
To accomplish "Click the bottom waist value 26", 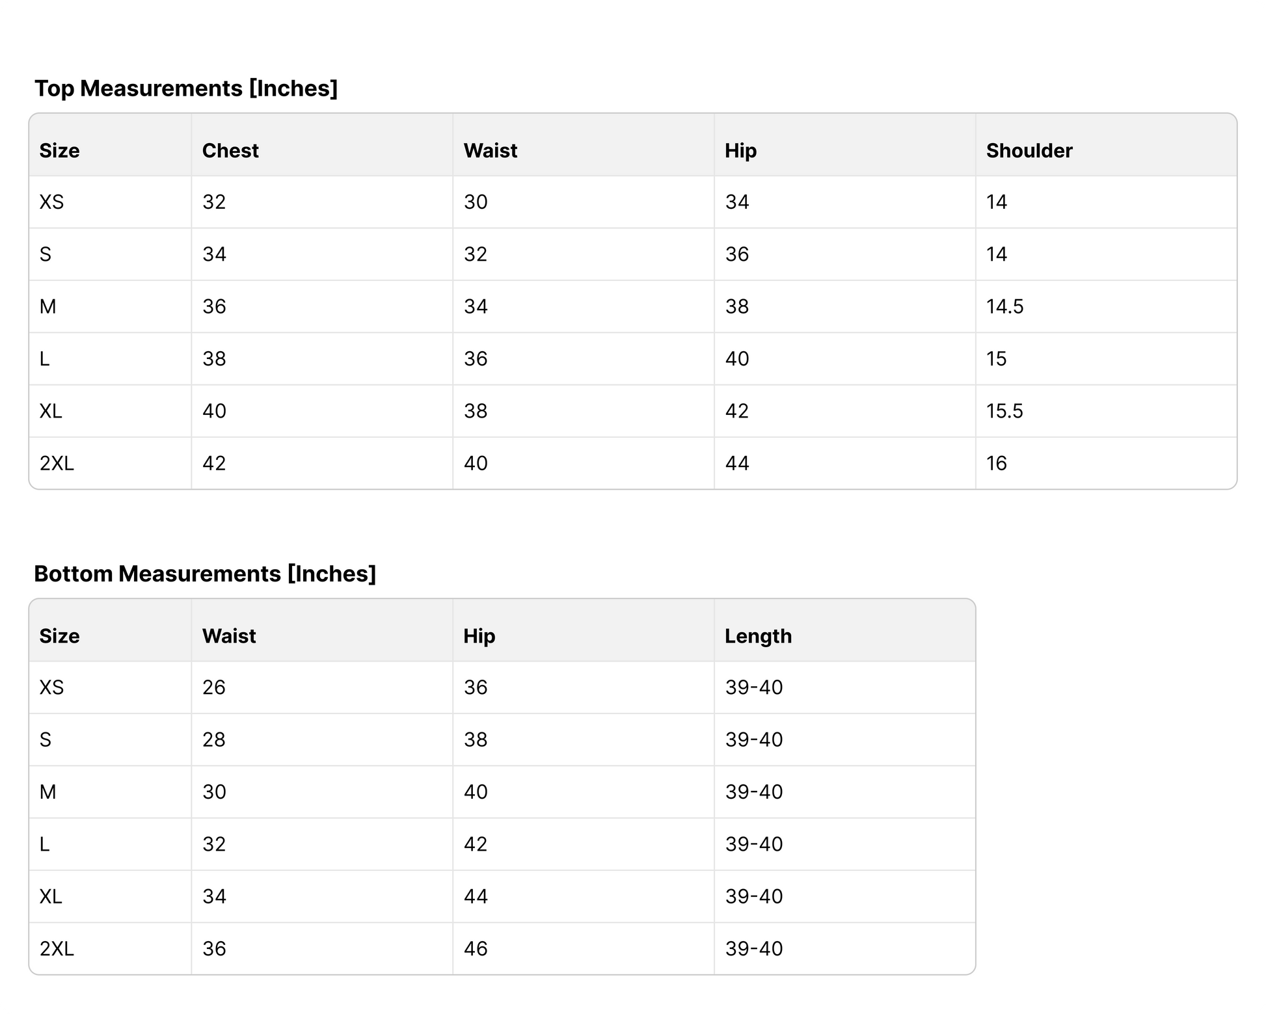I will [213, 687].
